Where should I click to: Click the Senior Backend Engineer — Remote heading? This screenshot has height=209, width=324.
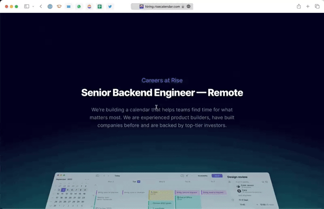162,93
